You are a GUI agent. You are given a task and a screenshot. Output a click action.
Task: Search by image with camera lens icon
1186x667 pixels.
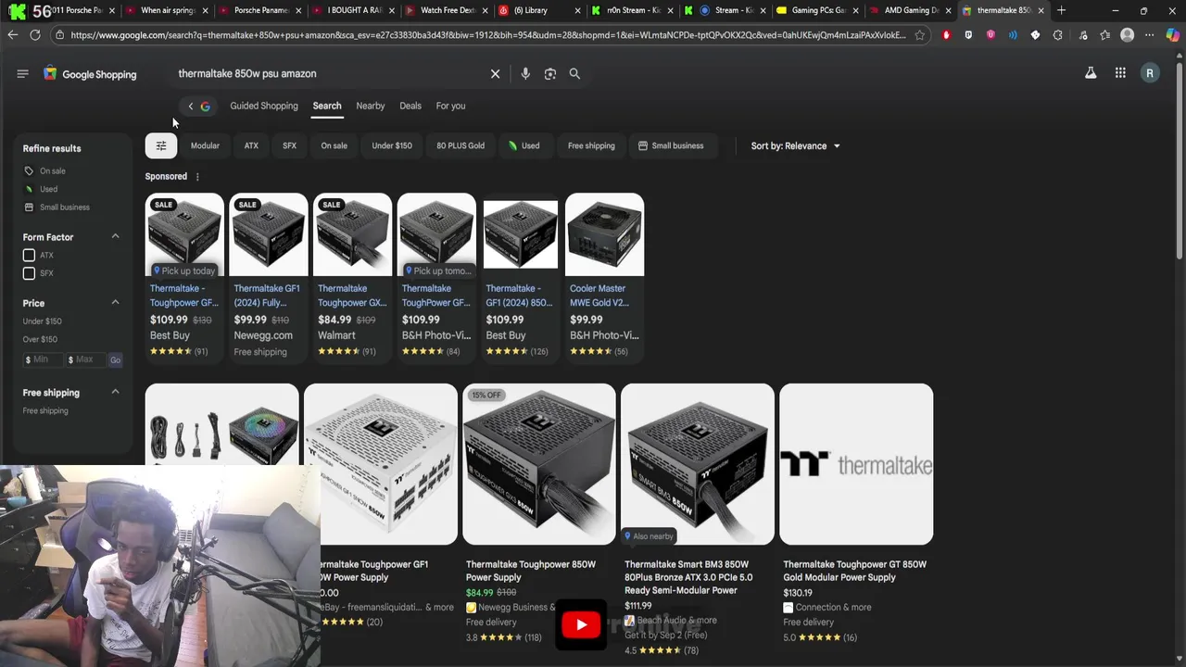[x=550, y=73]
